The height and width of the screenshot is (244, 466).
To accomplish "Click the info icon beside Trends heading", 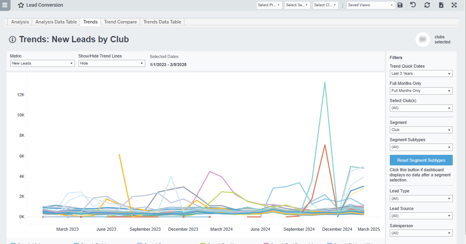I will [x=12, y=39].
